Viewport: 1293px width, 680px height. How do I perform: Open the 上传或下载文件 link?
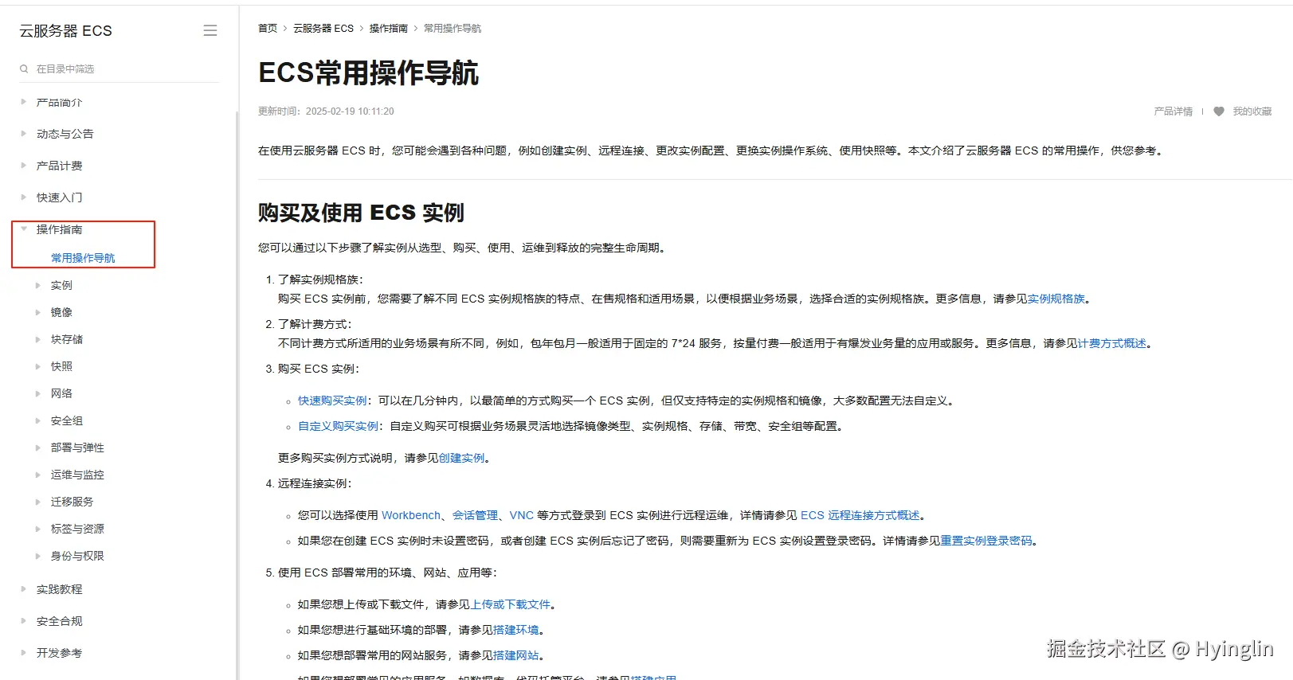pyautogui.click(x=511, y=605)
